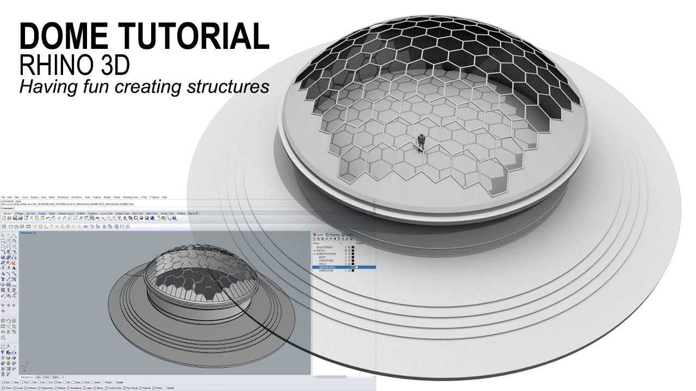The width and height of the screenshot is (696, 391).
Task: Enable the Near osnap checkbox
Action: point(12,382)
